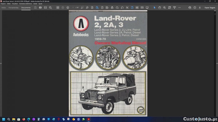Go to next page arrow
The height and width of the screenshot is (122, 218).
(x=68, y=8)
